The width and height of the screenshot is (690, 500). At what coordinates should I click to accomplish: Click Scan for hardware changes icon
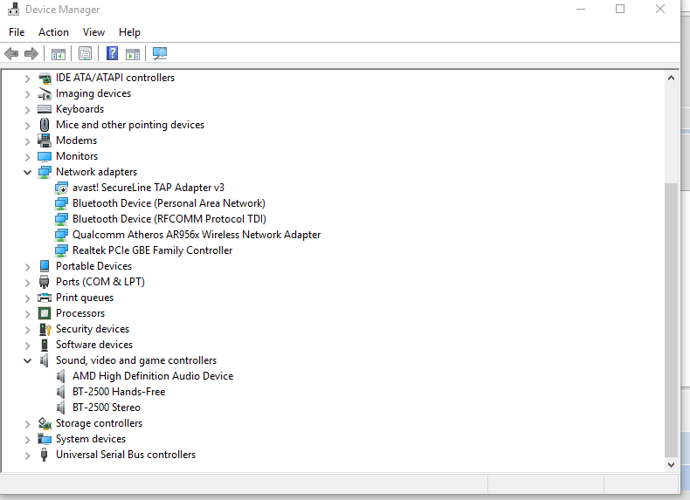[160, 53]
